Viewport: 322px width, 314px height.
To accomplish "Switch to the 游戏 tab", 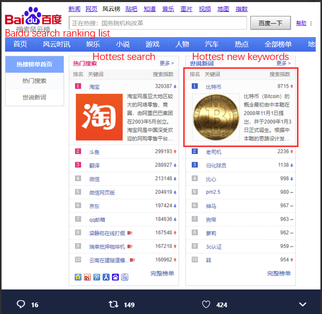I will point(152,44).
